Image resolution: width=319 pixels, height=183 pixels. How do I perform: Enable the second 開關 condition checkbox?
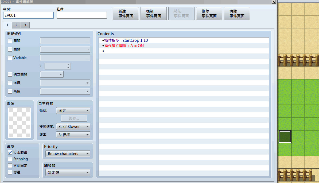pos(10,49)
